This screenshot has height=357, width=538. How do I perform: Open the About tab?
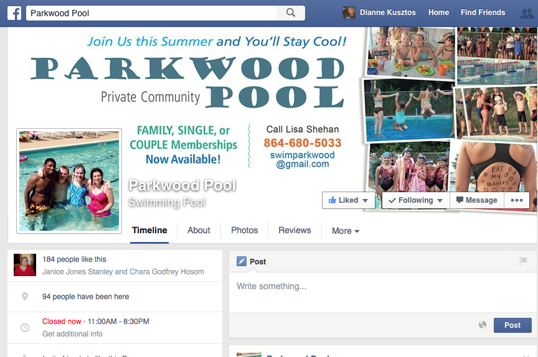199,230
